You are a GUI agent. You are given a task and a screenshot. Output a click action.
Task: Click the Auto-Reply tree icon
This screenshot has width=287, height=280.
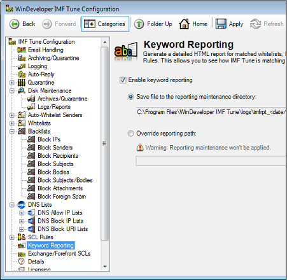[22, 74]
